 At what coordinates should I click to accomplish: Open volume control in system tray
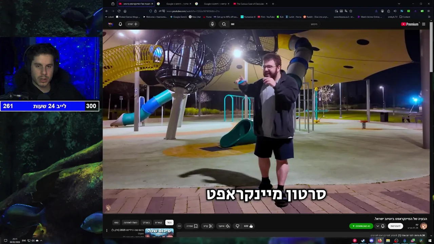pyautogui.click(x=33, y=241)
